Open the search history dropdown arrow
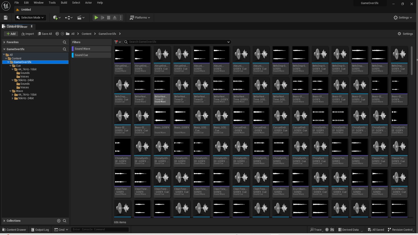 pos(228,42)
